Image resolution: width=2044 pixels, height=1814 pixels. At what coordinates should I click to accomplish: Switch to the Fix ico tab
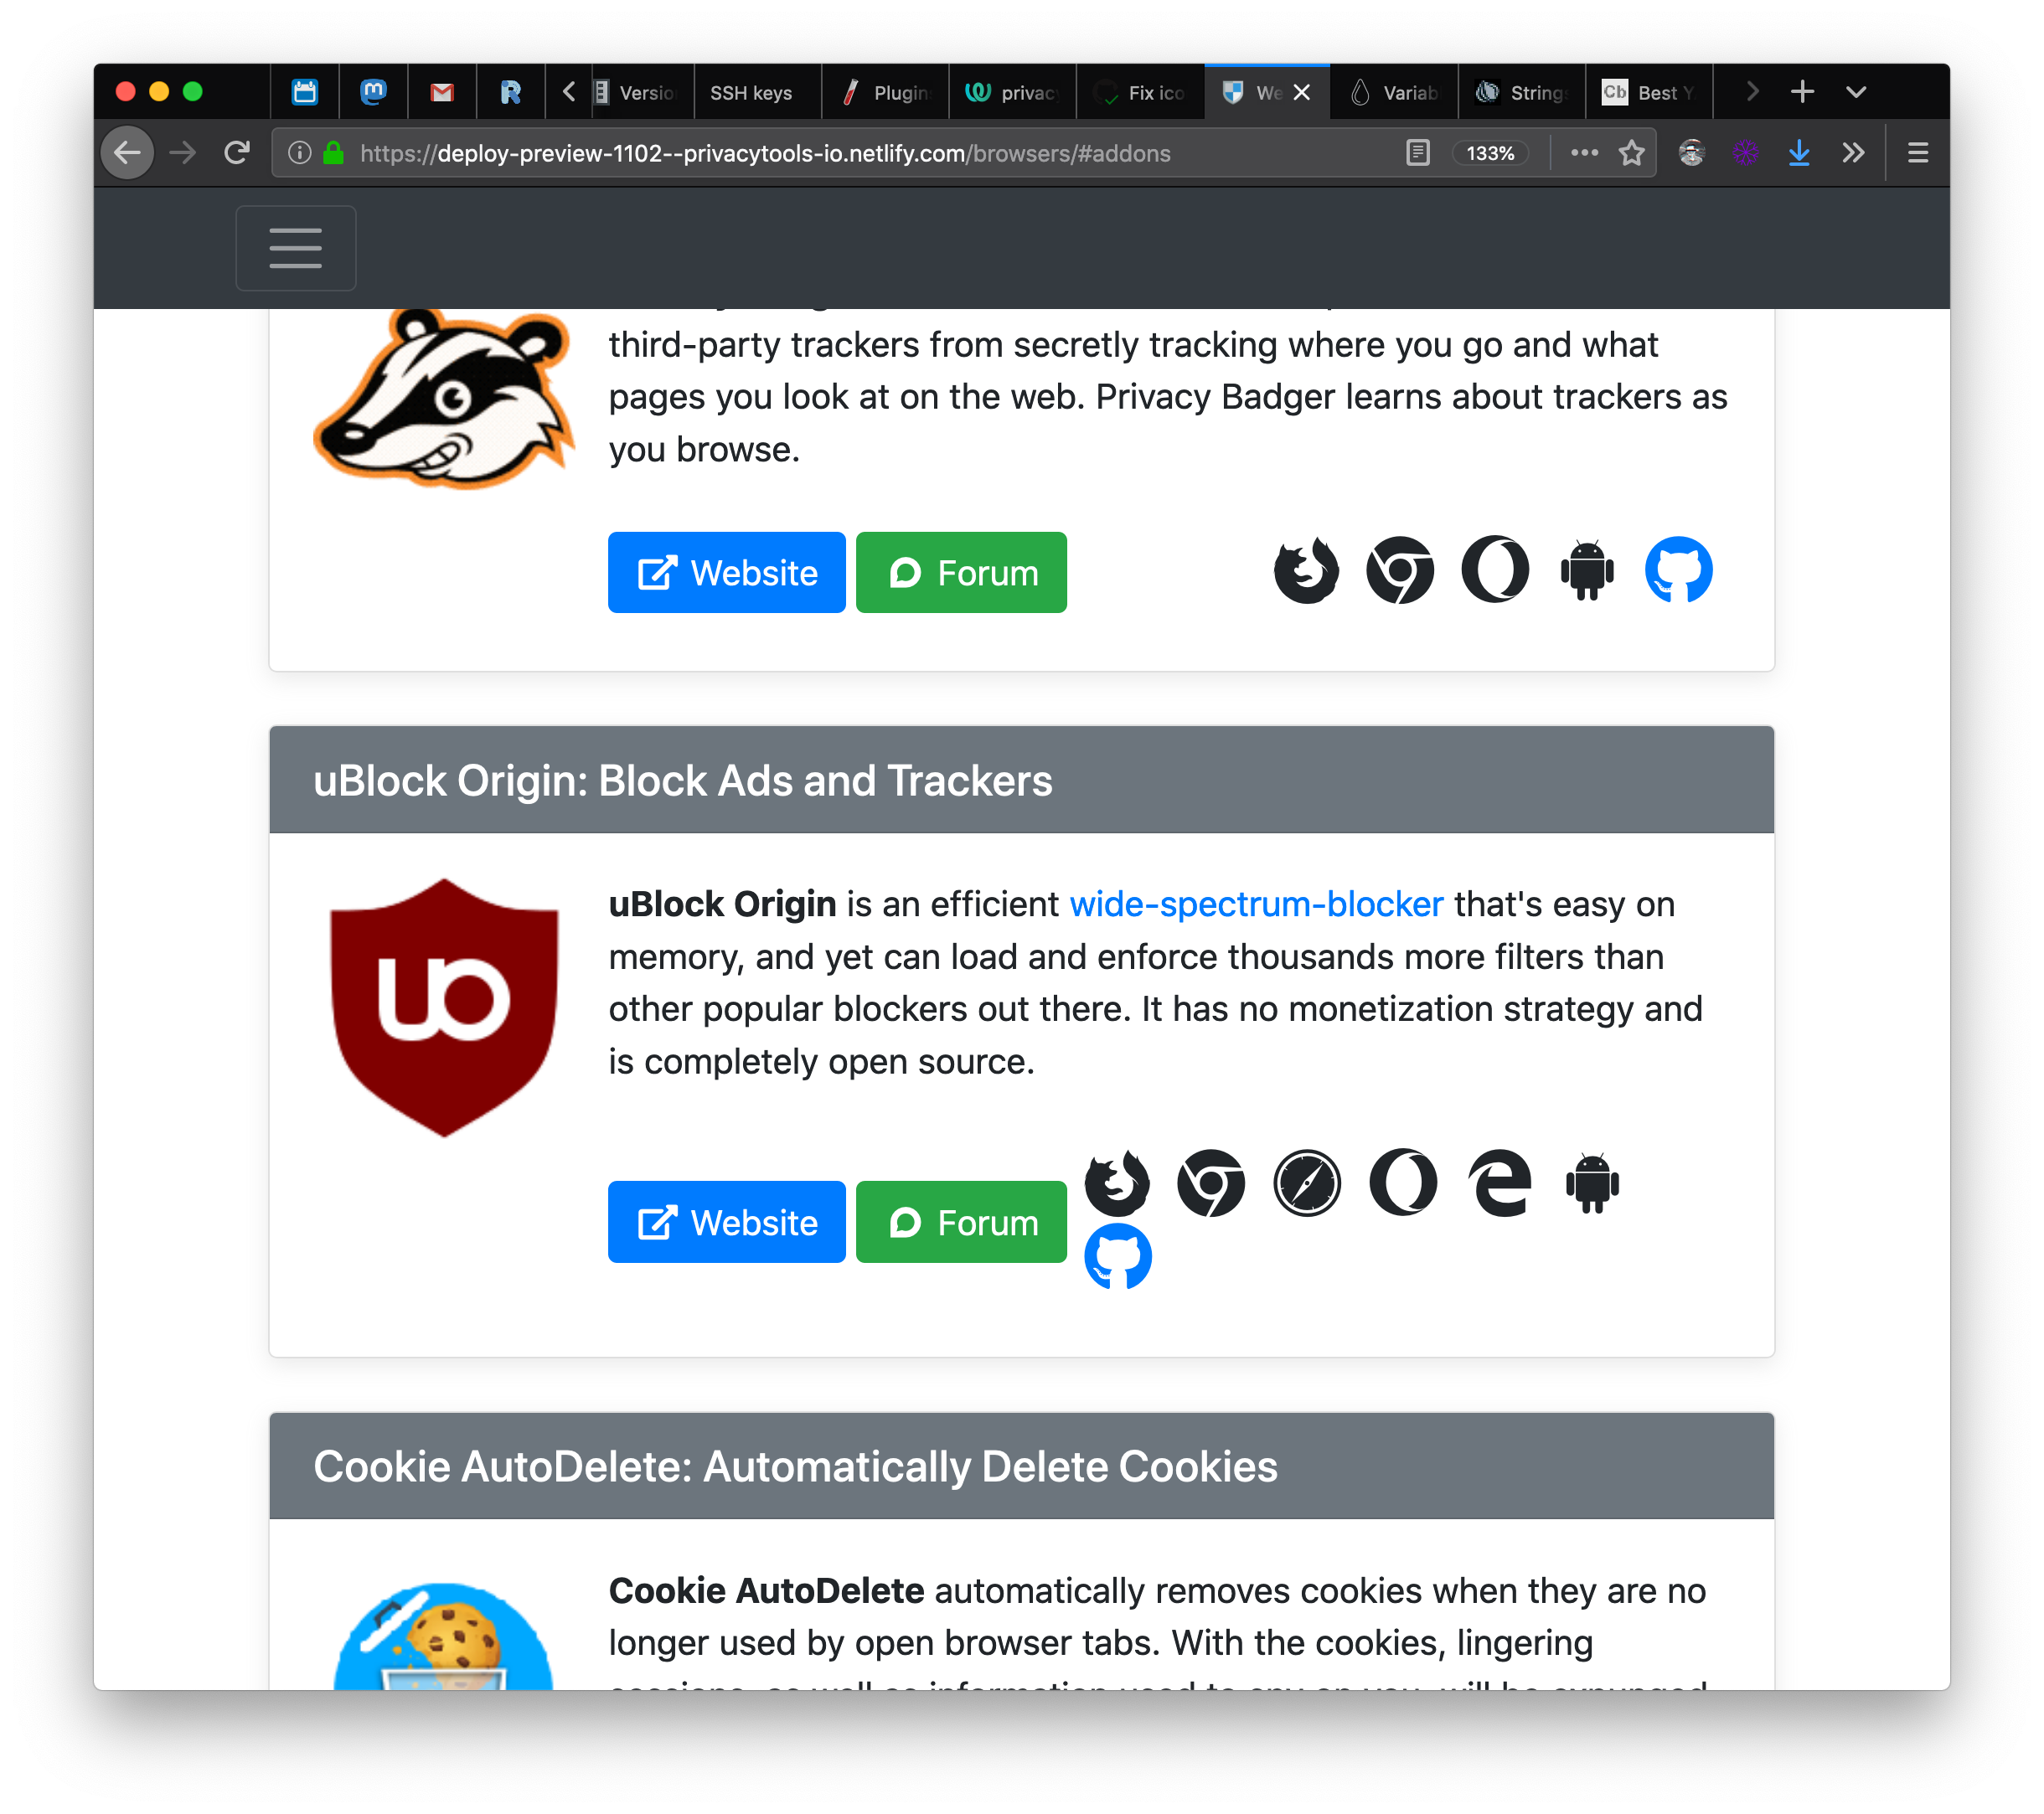coord(1141,93)
